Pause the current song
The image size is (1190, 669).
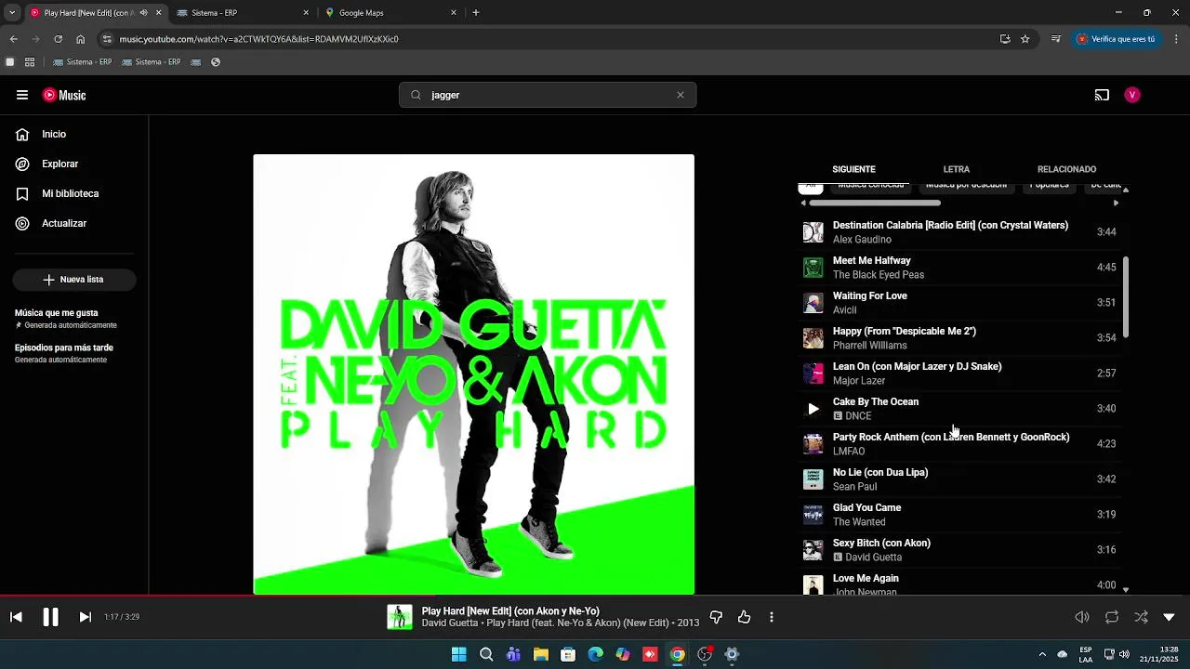click(x=50, y=617)
